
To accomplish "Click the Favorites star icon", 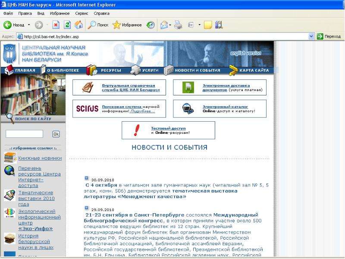I will click(116, 25).
